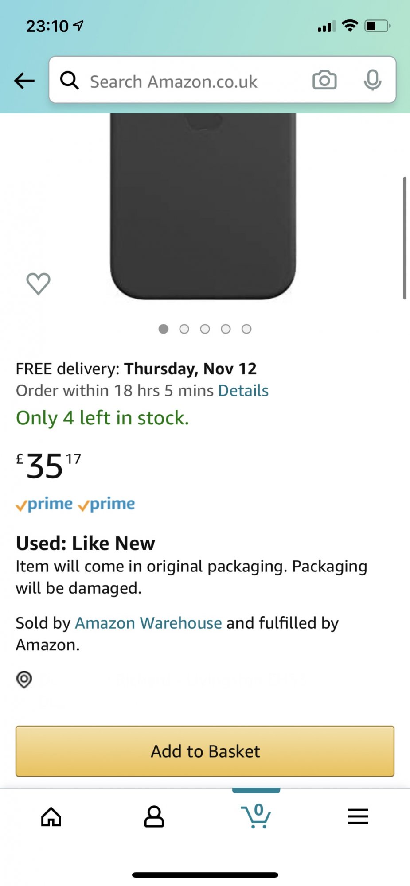The width and height of the screenshot is (410, 886).
Task: Open the Amazon Warehouse seller link
Action: (148, 623)
